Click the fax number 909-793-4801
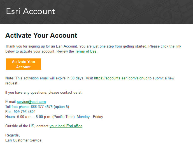The width and height of the screenshot is (193, 151). (x=25, y=112)
